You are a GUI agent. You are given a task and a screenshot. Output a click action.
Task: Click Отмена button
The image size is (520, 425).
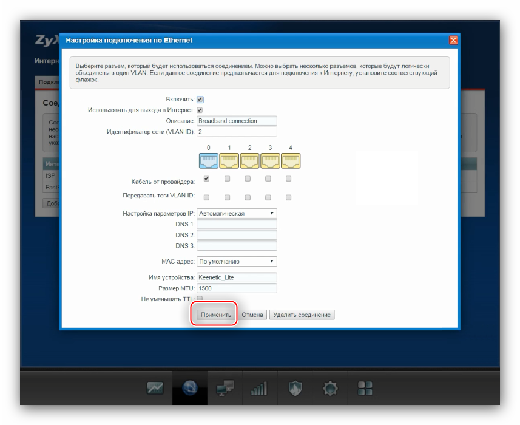pos(252,315)
